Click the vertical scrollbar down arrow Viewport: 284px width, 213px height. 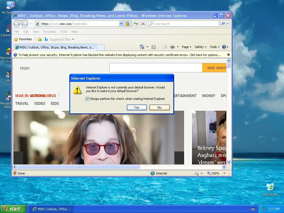pos(229,162)
